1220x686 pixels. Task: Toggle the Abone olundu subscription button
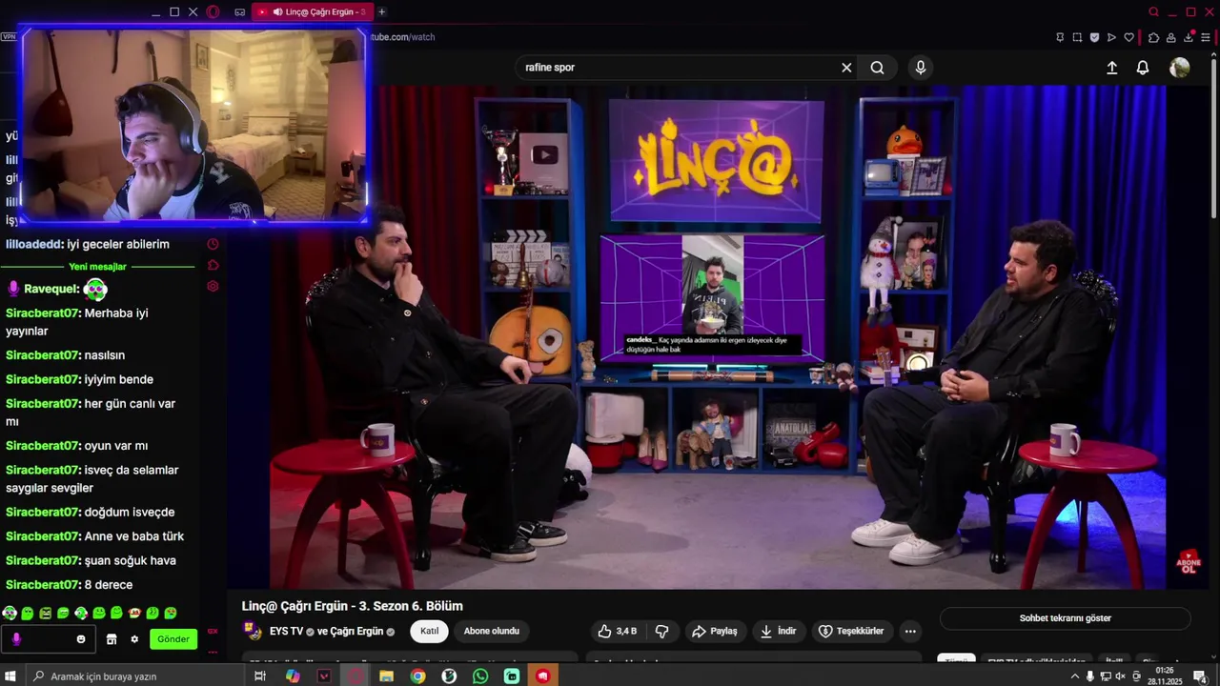[492, 631]
